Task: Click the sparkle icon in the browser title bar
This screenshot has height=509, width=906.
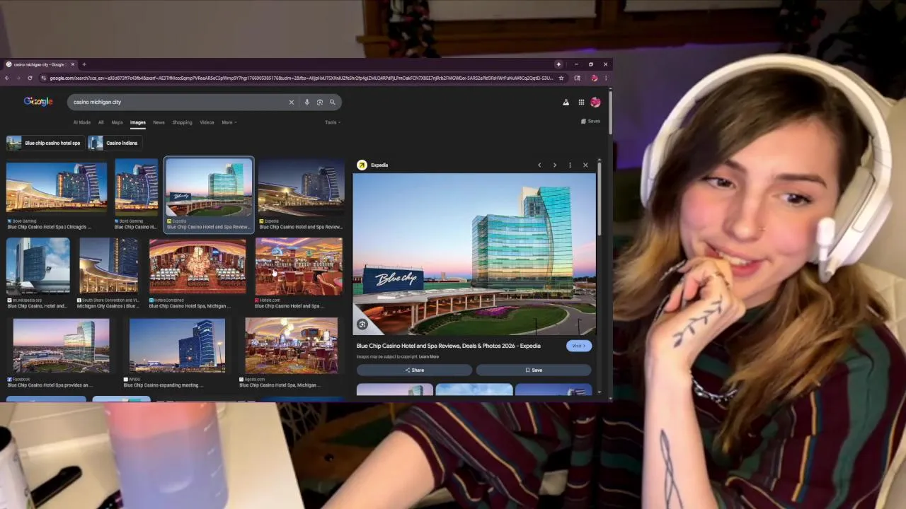Action: click(558, 64)
